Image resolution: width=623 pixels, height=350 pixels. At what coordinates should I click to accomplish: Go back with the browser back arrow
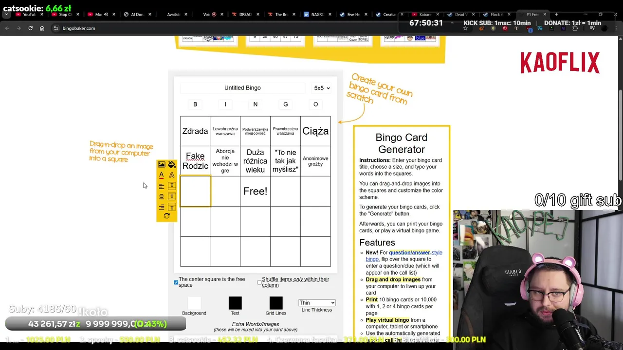pos(7,28)
